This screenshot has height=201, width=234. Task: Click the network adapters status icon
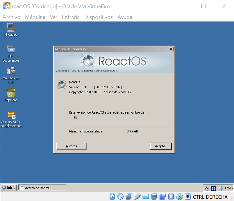click(129, 197)
